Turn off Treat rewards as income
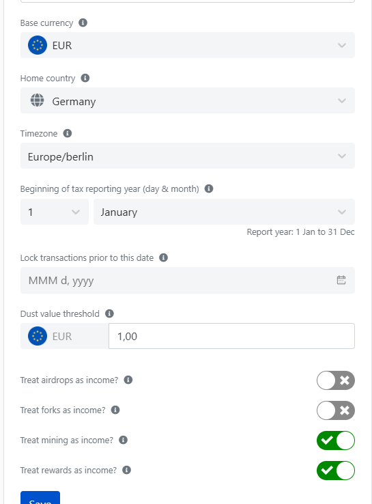 336,471
